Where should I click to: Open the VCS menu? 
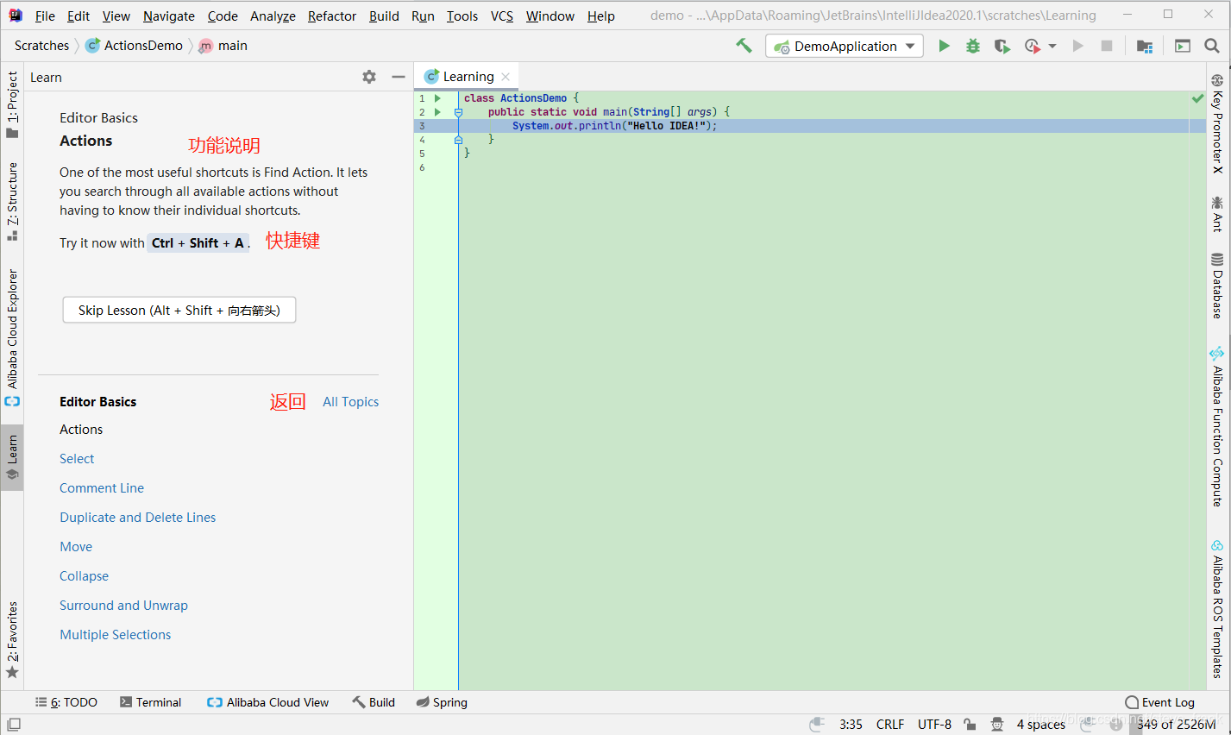[502, 16]
